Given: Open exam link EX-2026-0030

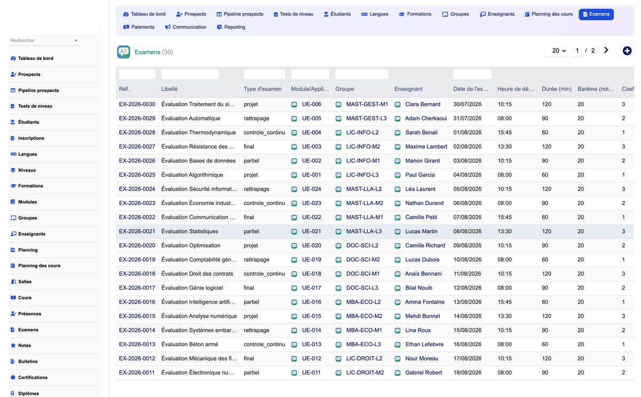Looking at the screenshot, I should tap(137, 104).
